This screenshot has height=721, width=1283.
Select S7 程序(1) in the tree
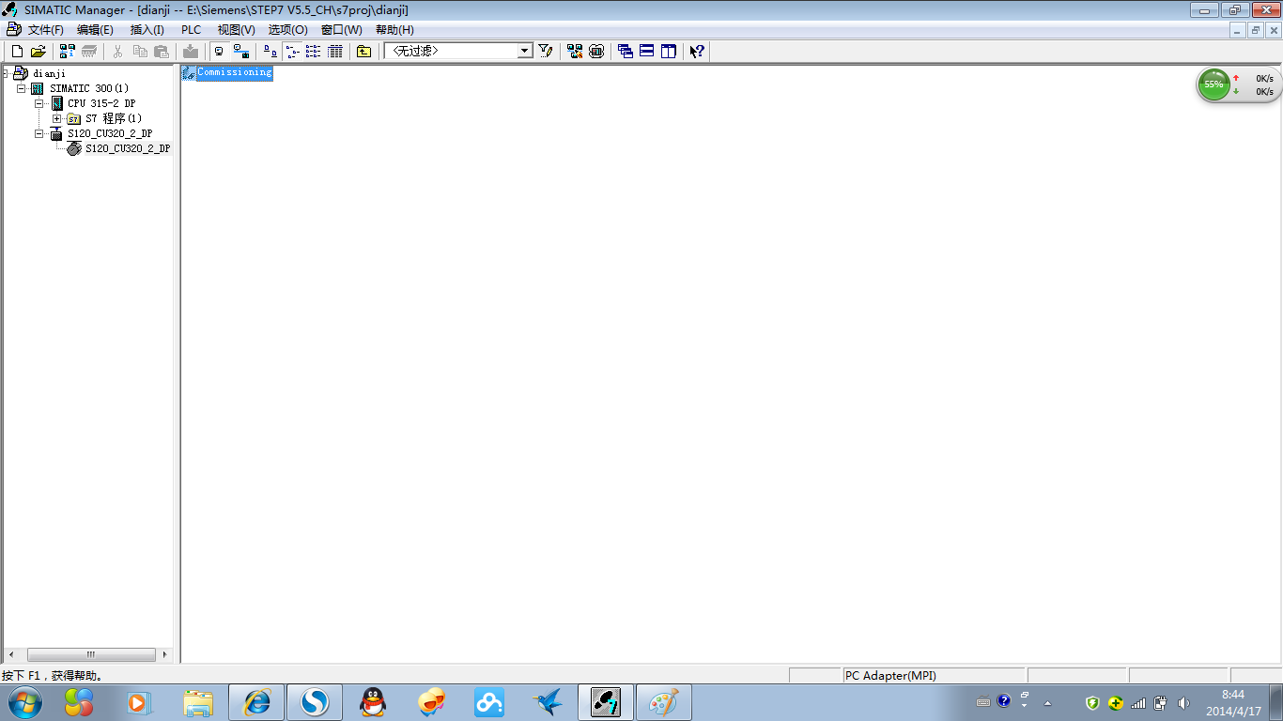coord(114,118)
